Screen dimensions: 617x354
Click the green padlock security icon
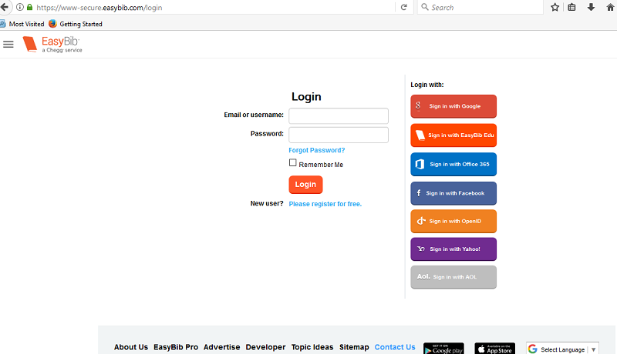(x=29, y=7)
